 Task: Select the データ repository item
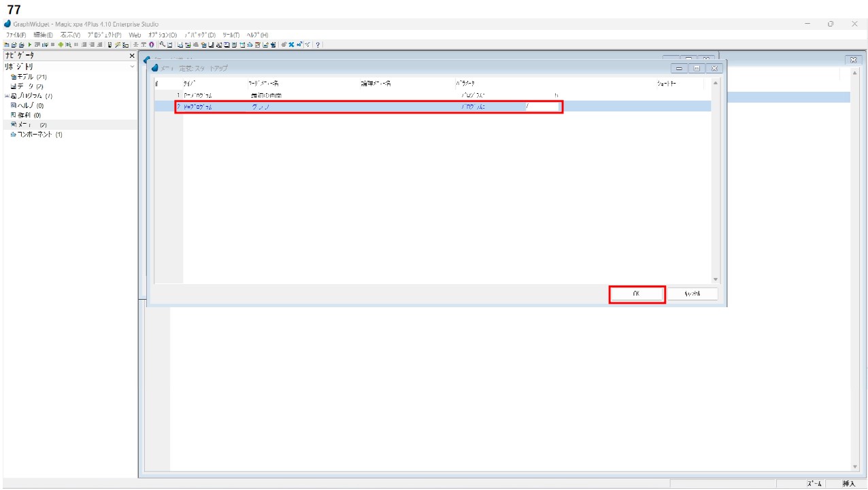pos(27,86)
